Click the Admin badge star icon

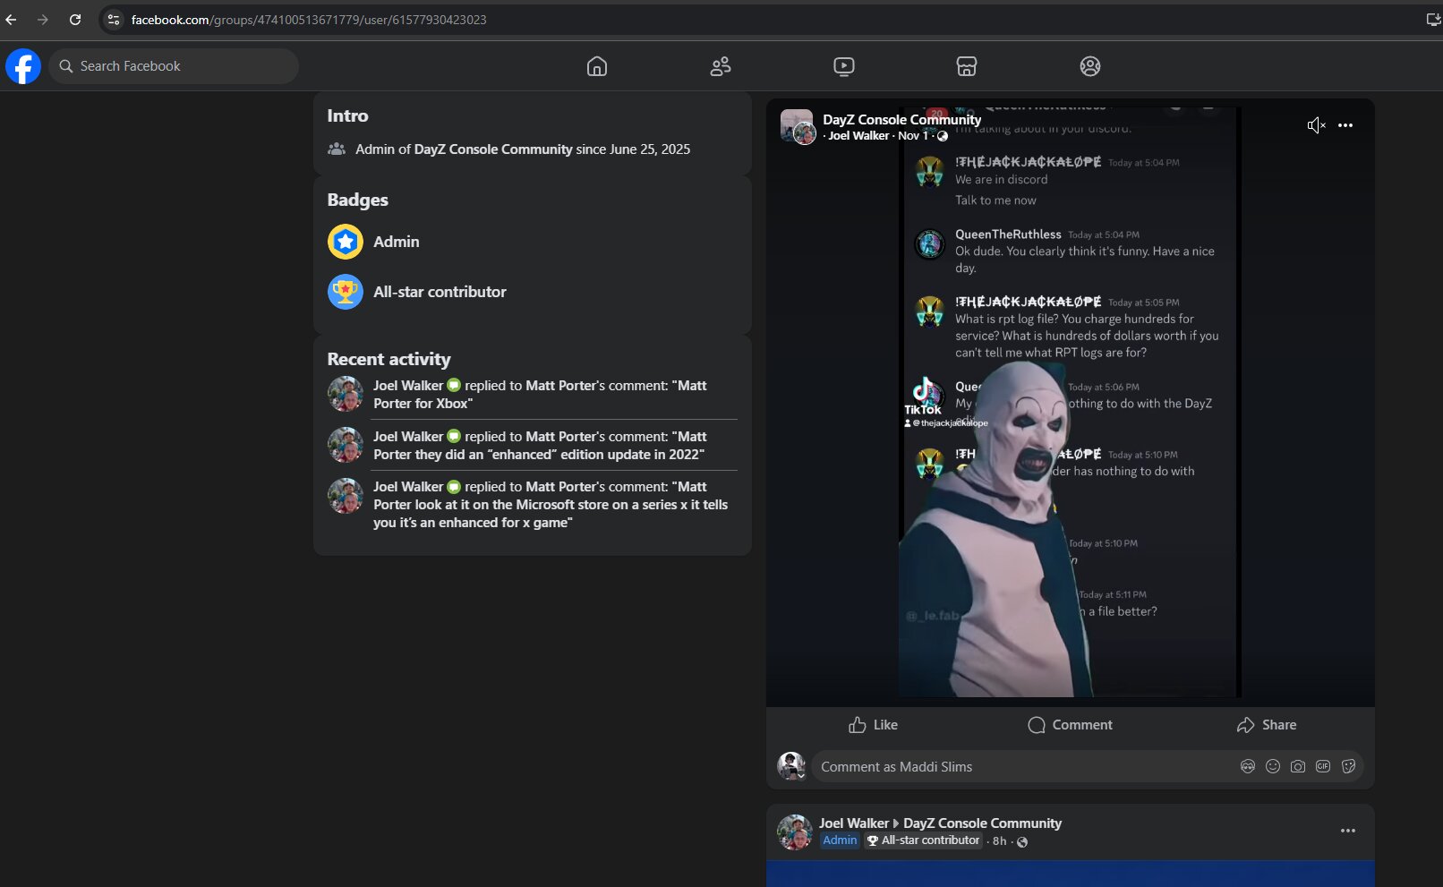pyautogui.click(x=346, y=242)
